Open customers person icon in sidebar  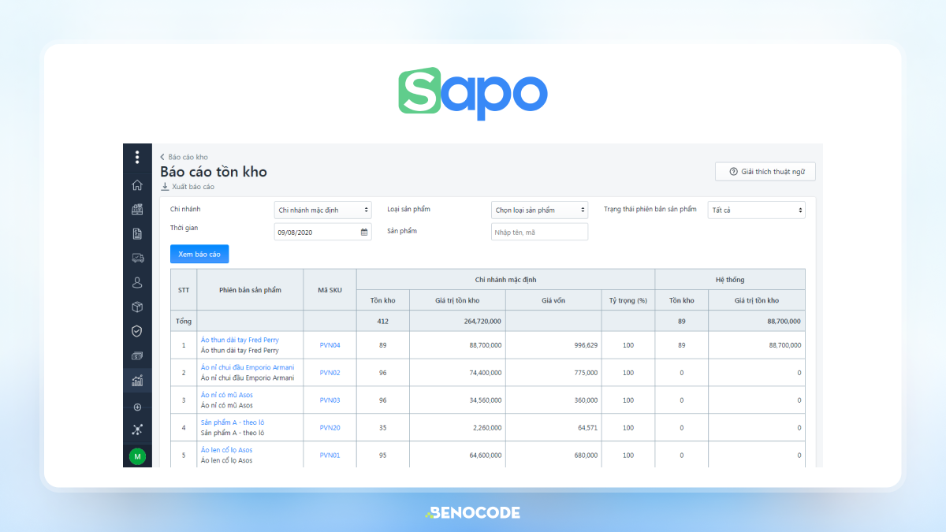click(x=137, y=282)
